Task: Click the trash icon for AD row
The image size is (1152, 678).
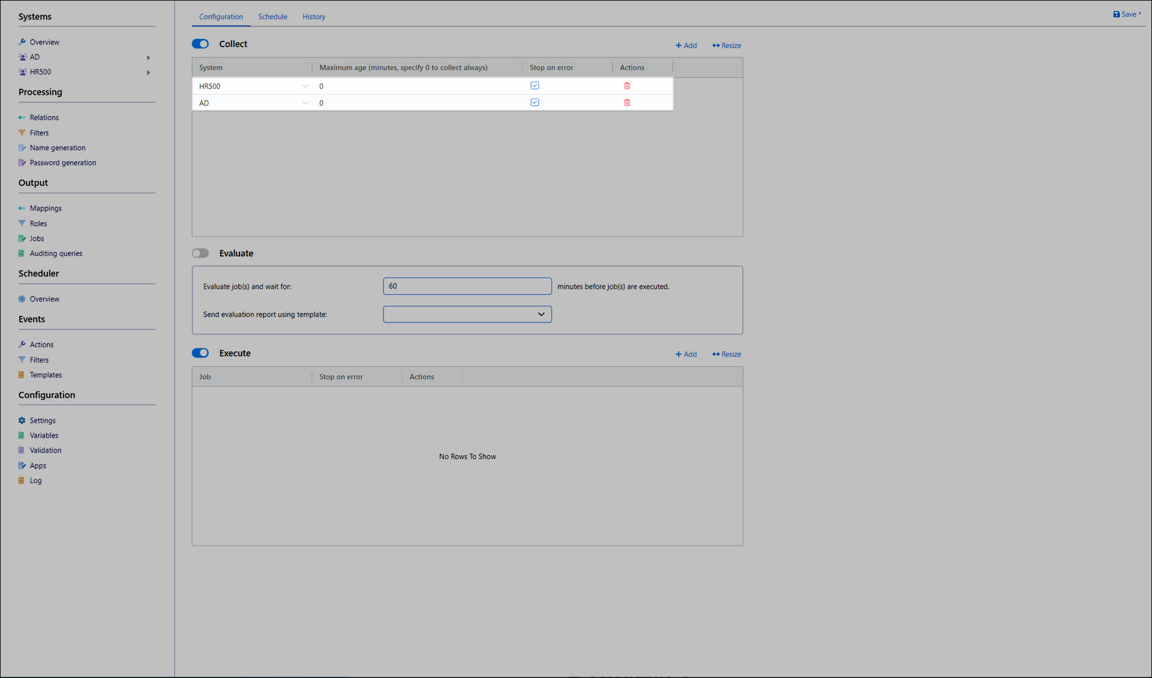Action: (627, 103)
